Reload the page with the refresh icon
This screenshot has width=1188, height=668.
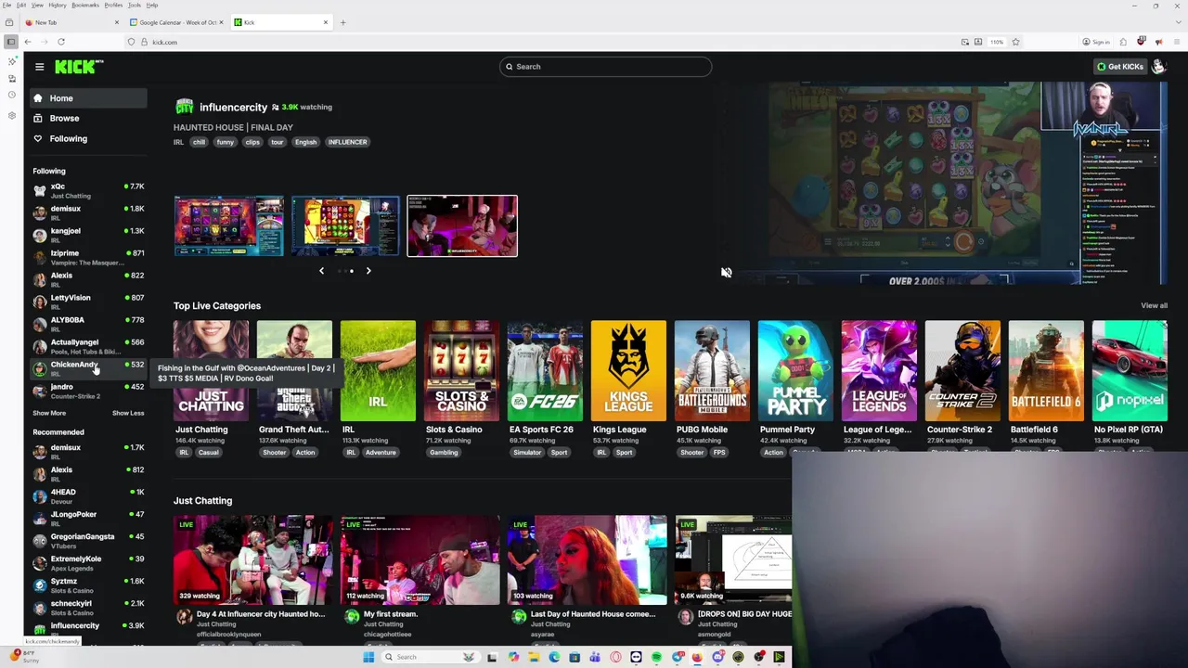(x=61, y=42)
